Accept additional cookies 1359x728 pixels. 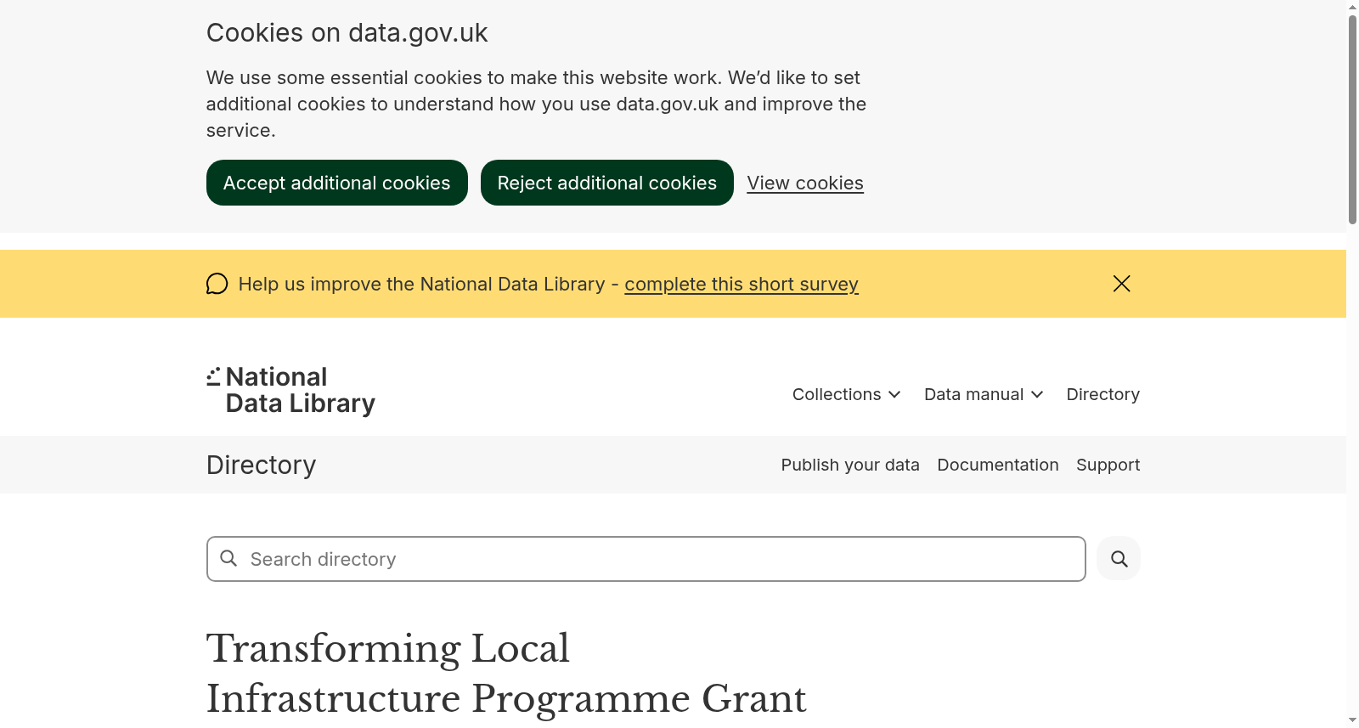click(x=336, y=183)
